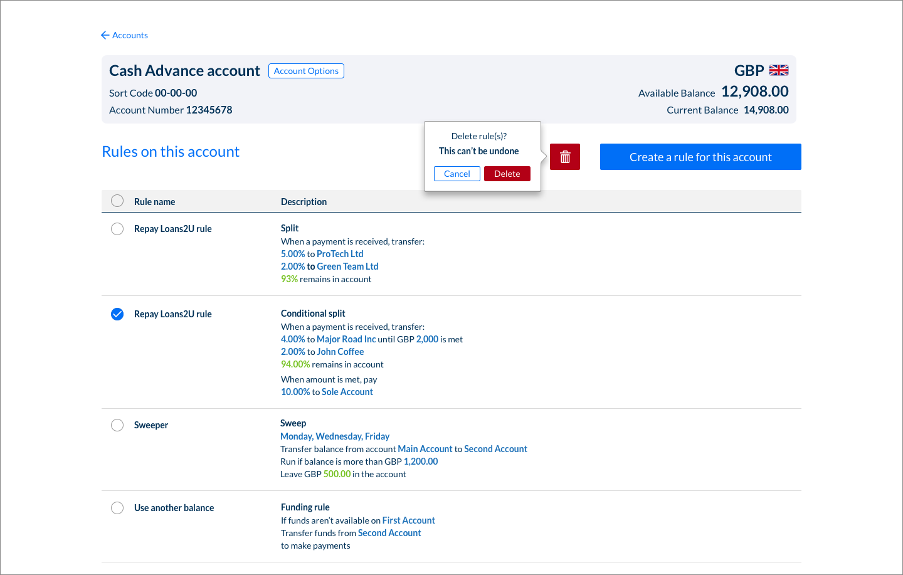Viewport: 903px width, 575px height.
Task: Click Create a rule for this account
Action: tap(700, 157)
